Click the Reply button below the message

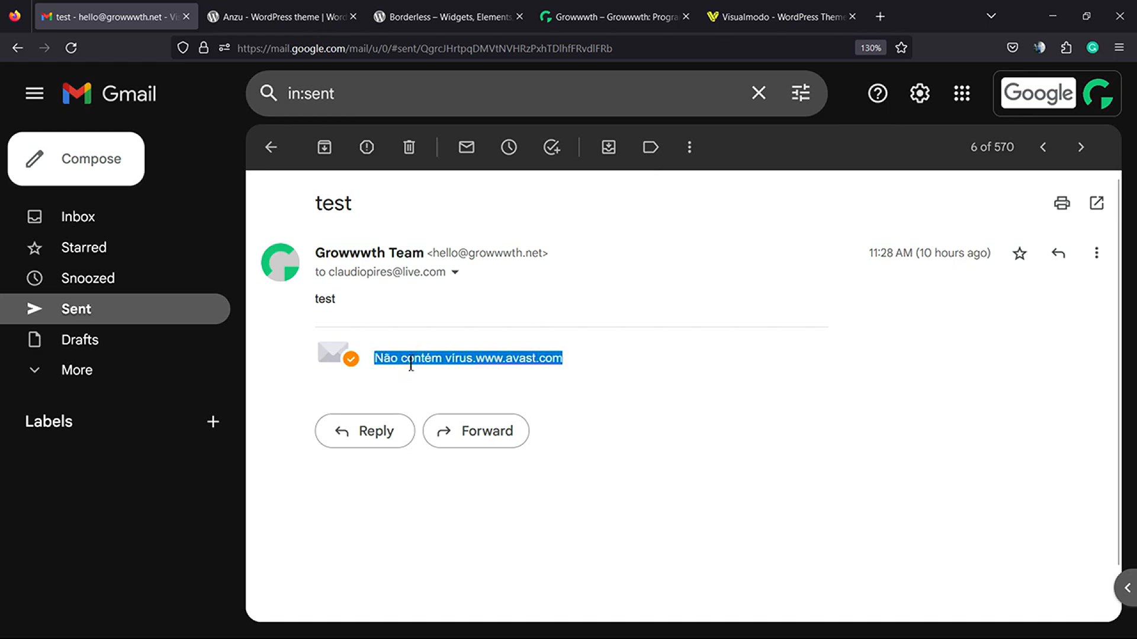(x=365, y=431)
